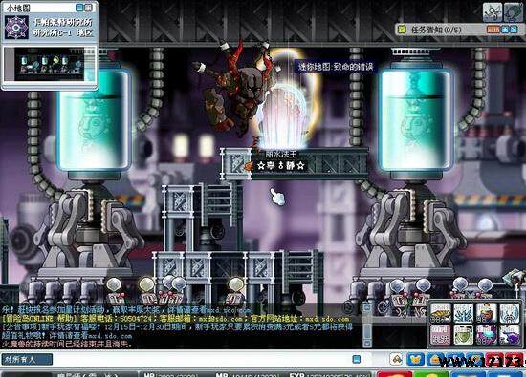Toggle the minimap large view button

click(88, 8)
